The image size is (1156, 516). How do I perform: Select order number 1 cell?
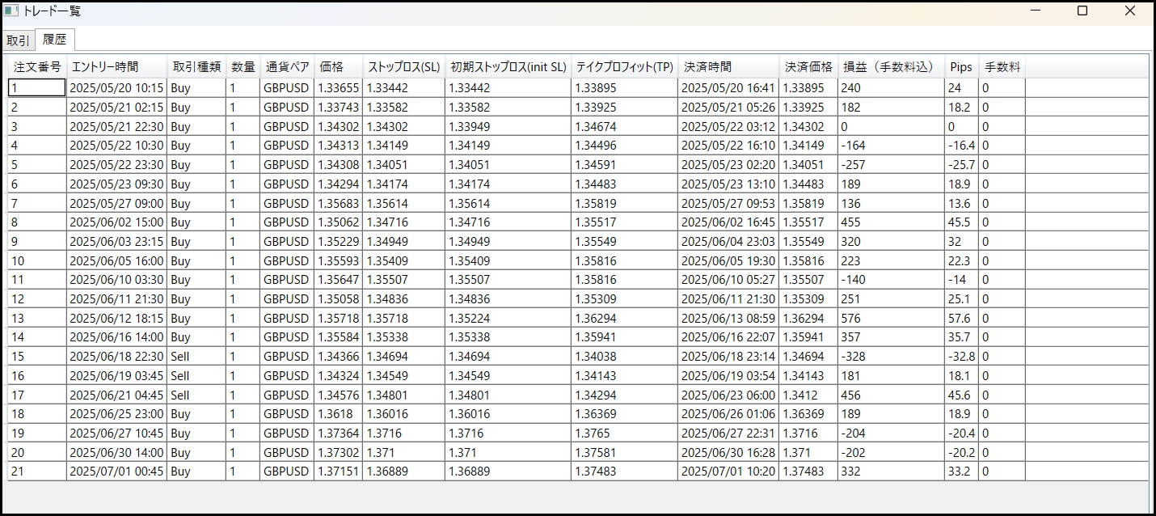37,88
